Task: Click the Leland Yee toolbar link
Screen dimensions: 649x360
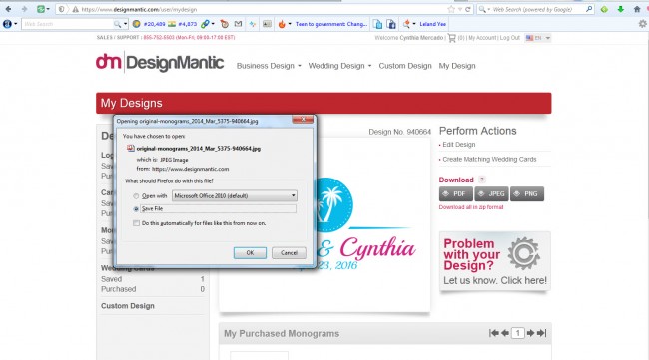Action: pos(433,24)
